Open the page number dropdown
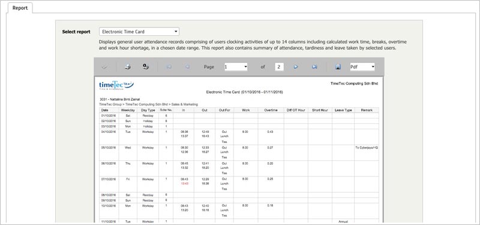Image resolution: width=480 pixels, height=225 pixels. 236,67
